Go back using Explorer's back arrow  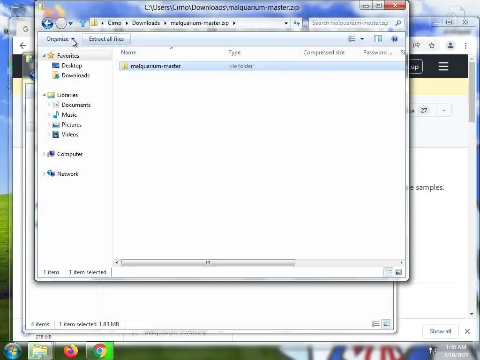point(47,23)
